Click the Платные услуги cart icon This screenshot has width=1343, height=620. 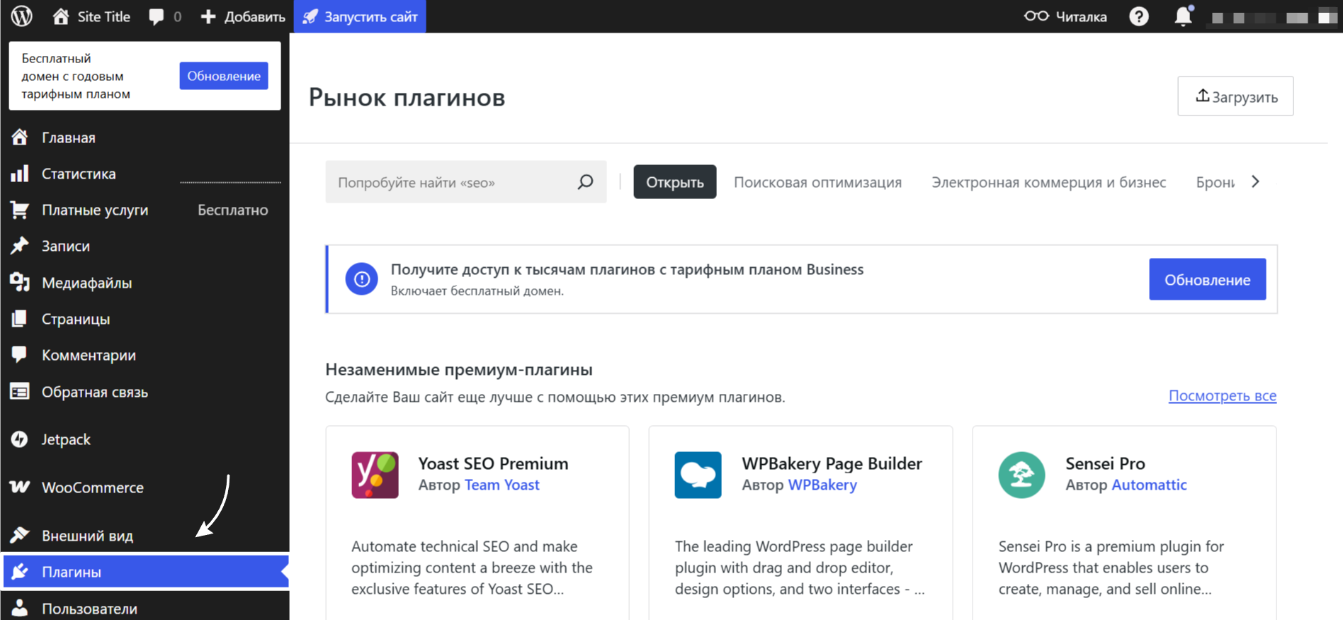[20, 210]
